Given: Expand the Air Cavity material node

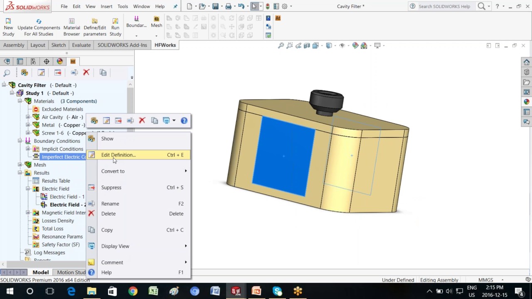Looking at the screenshot, I should (28, 117).
